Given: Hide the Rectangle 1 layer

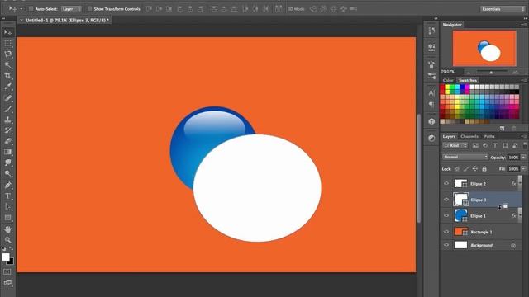Looking at the screenshot, I should (x=446, y=232).
